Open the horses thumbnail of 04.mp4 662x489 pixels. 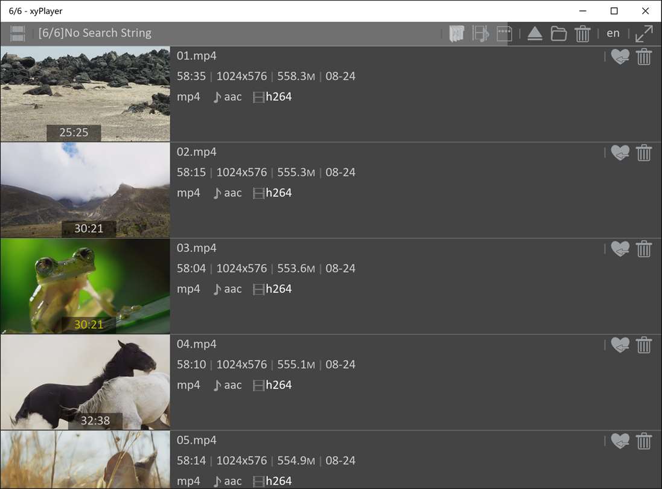click(85, 382)
